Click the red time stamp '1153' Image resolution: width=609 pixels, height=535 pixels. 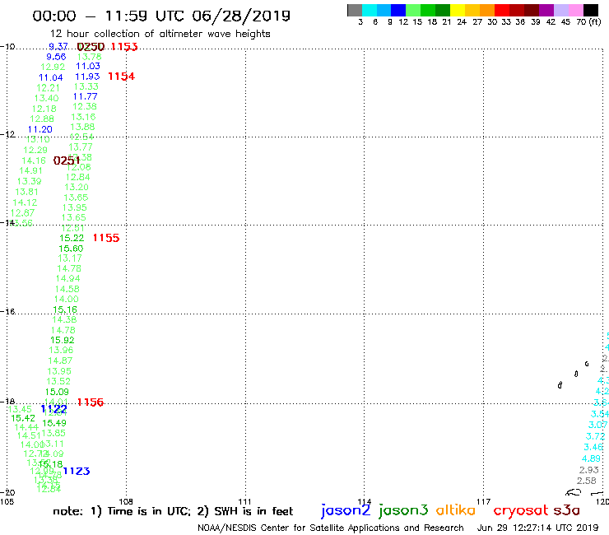click(124, 47)
